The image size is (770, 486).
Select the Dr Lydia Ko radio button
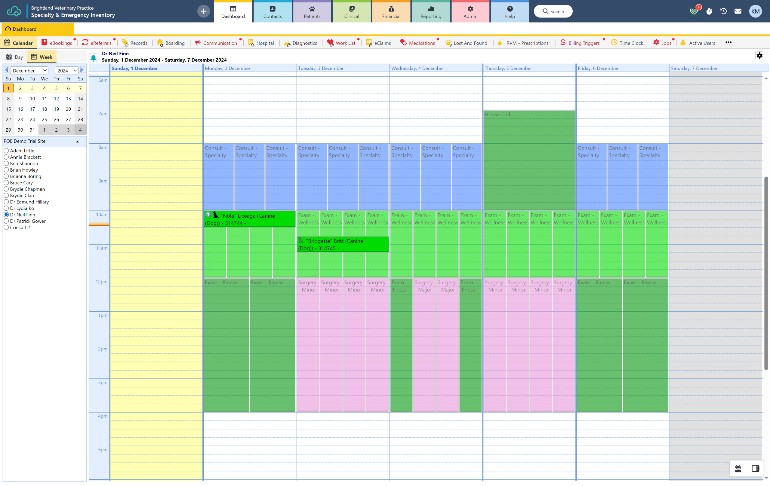pyautogui.click(x=6, y=208)
